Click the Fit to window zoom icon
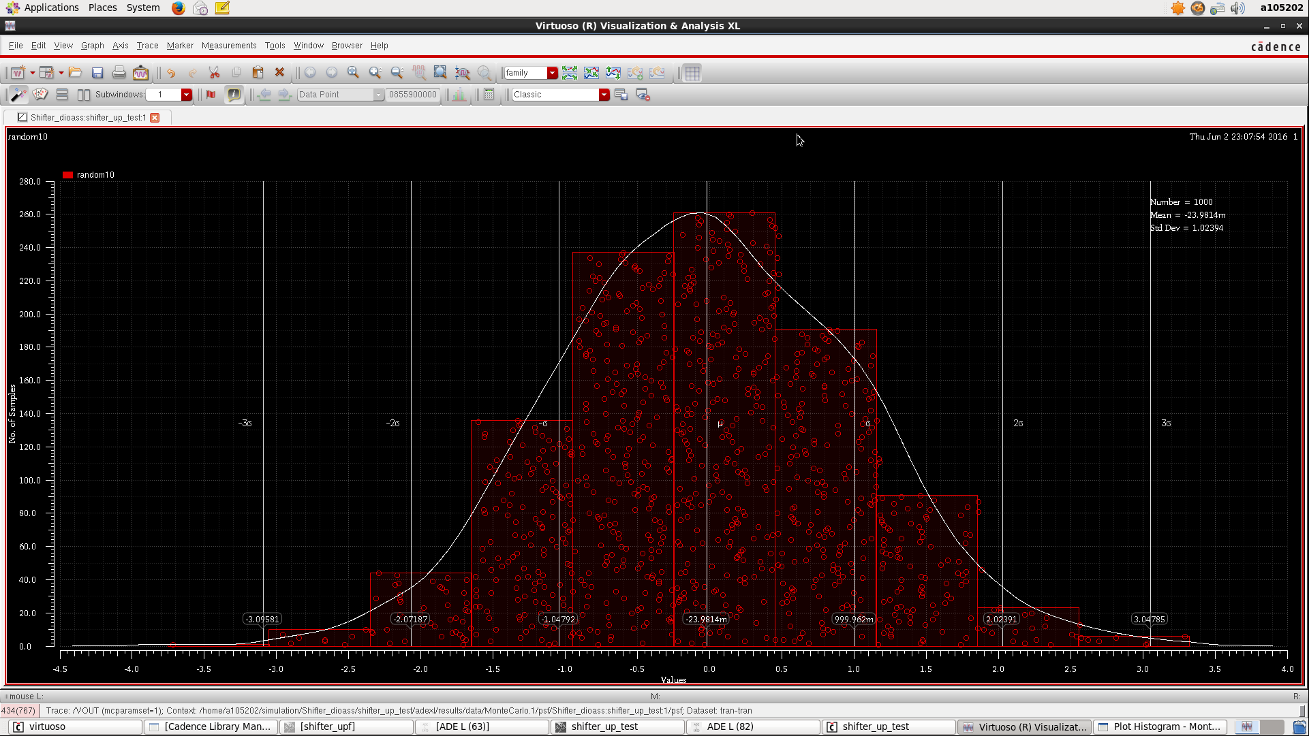This screenshot has height=736, width=1309. tap(440, 73)
